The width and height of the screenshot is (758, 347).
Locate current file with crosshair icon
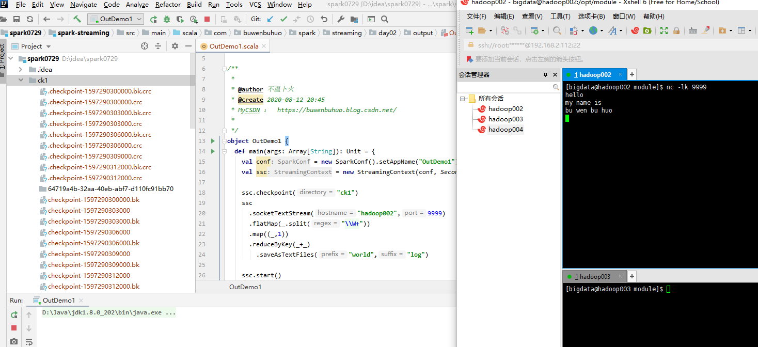tap(145, 46)
